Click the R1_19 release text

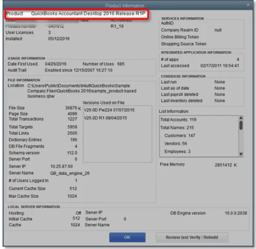[x=117, y=26]
